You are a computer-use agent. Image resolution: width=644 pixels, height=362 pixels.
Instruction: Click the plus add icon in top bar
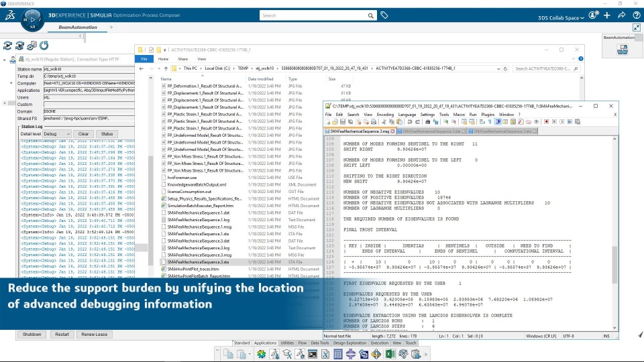(607, 15)
